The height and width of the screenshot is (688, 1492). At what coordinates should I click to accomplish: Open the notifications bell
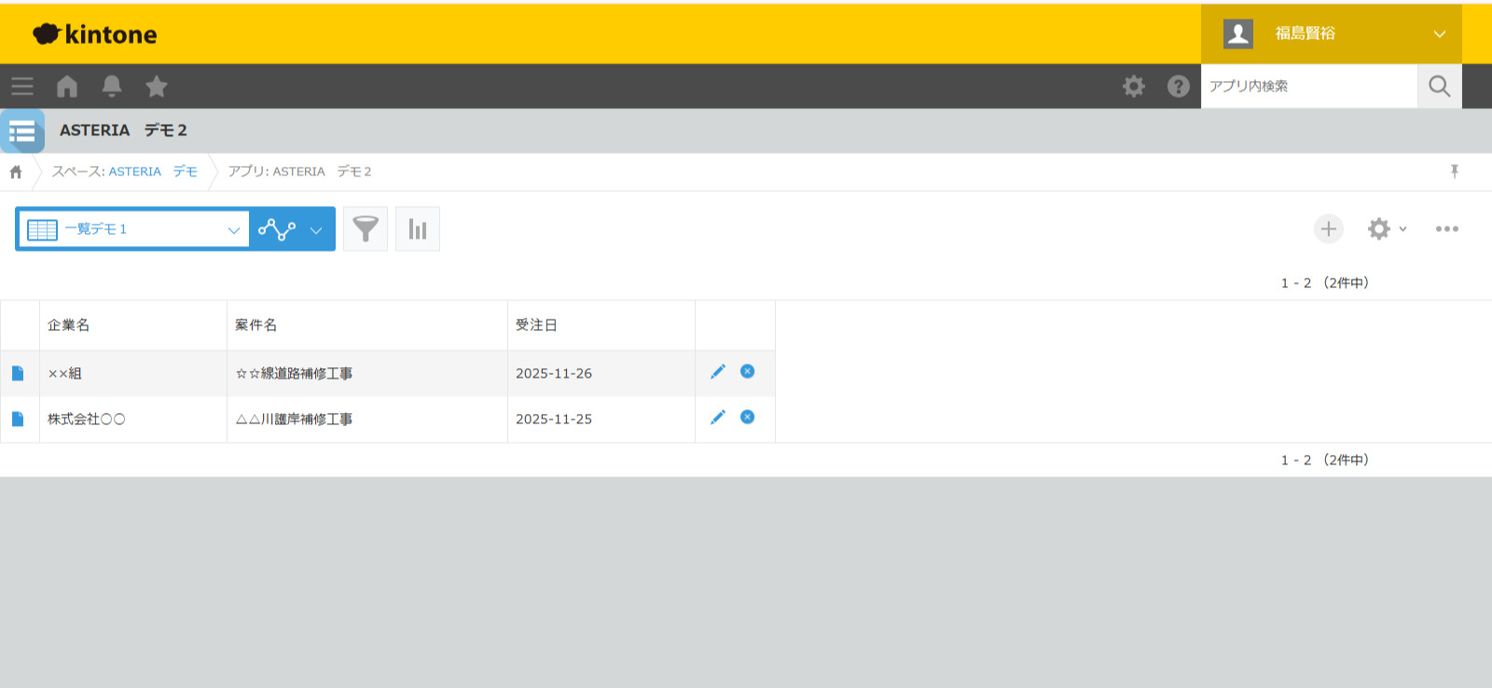112,87
